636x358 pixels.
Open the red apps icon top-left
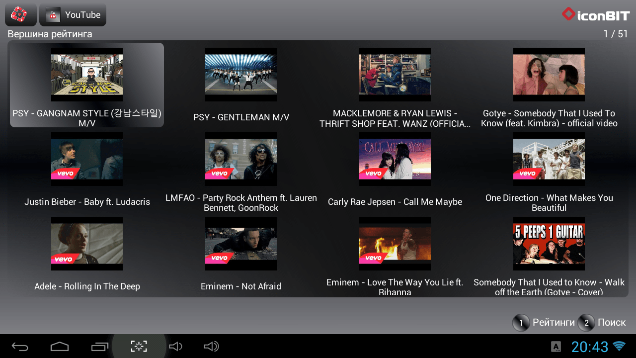(x=20, y=14)
